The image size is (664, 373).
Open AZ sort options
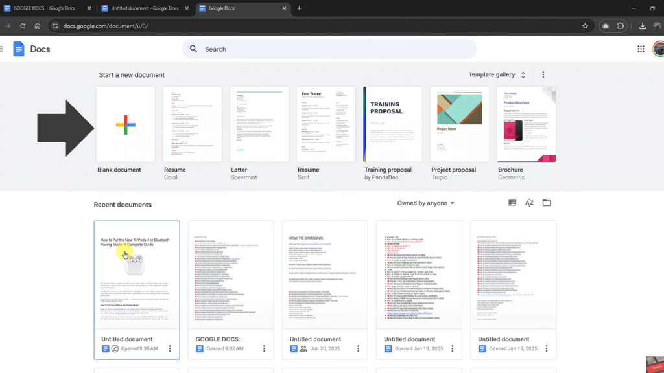[529, 203]
